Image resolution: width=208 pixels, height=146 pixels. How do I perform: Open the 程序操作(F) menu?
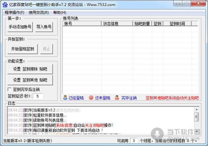pos(14,12)
